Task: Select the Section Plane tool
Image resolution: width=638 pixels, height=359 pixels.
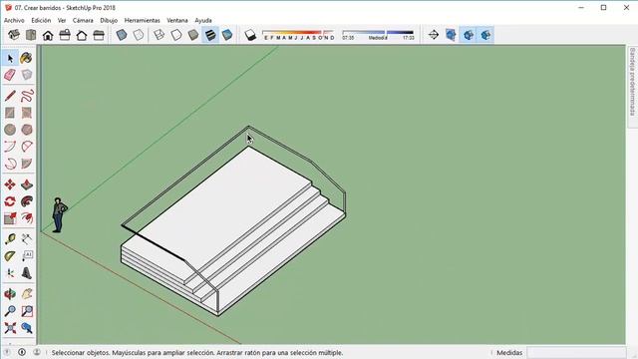Action: pos(434,35)
